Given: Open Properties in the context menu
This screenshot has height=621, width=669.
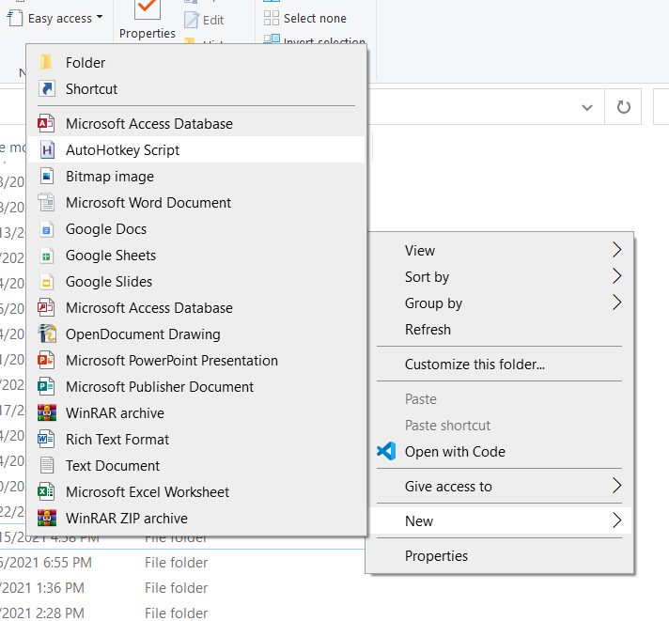Looking at the screenshot, I should tap(499, 556).
